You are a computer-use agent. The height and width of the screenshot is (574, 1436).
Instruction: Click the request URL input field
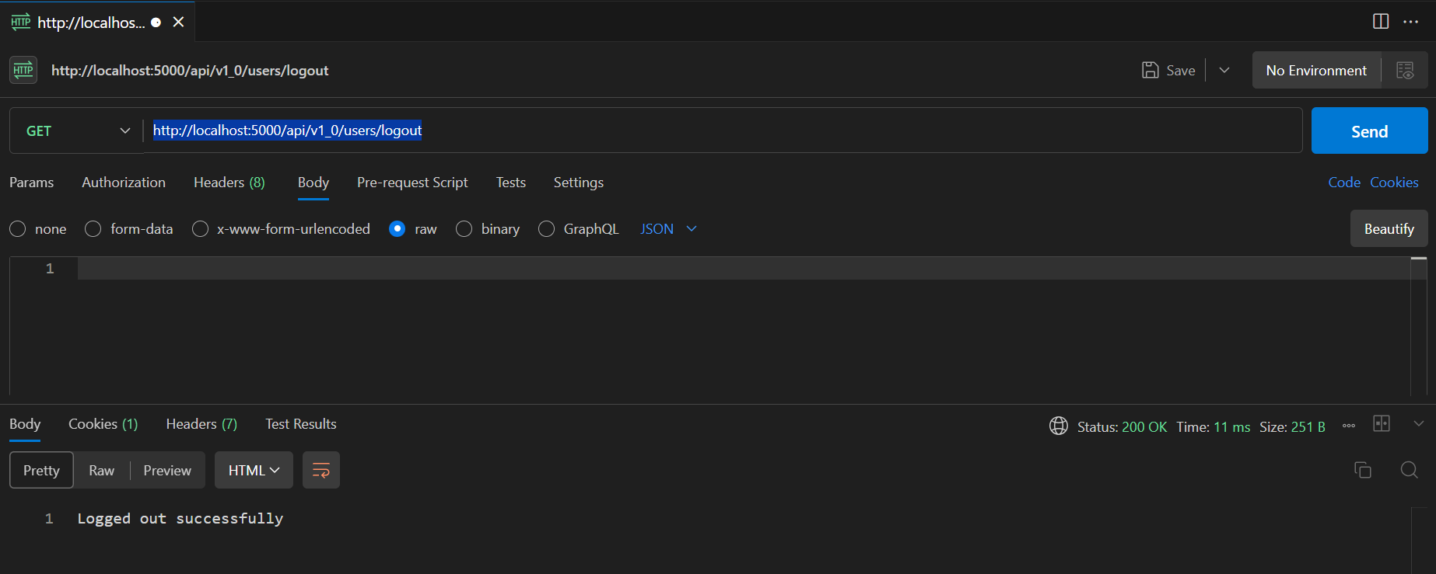723,130
